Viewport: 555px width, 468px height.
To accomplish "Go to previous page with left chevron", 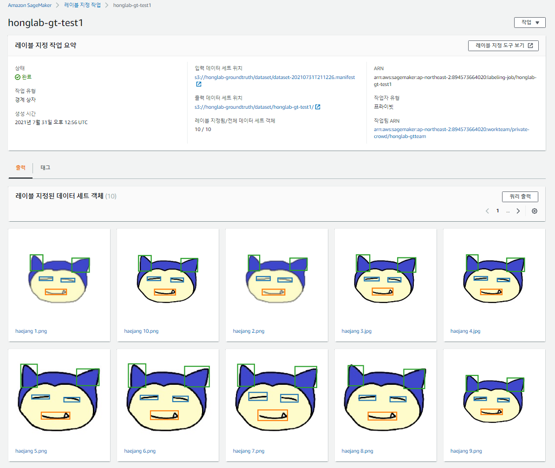I will (x=487, y=211).
